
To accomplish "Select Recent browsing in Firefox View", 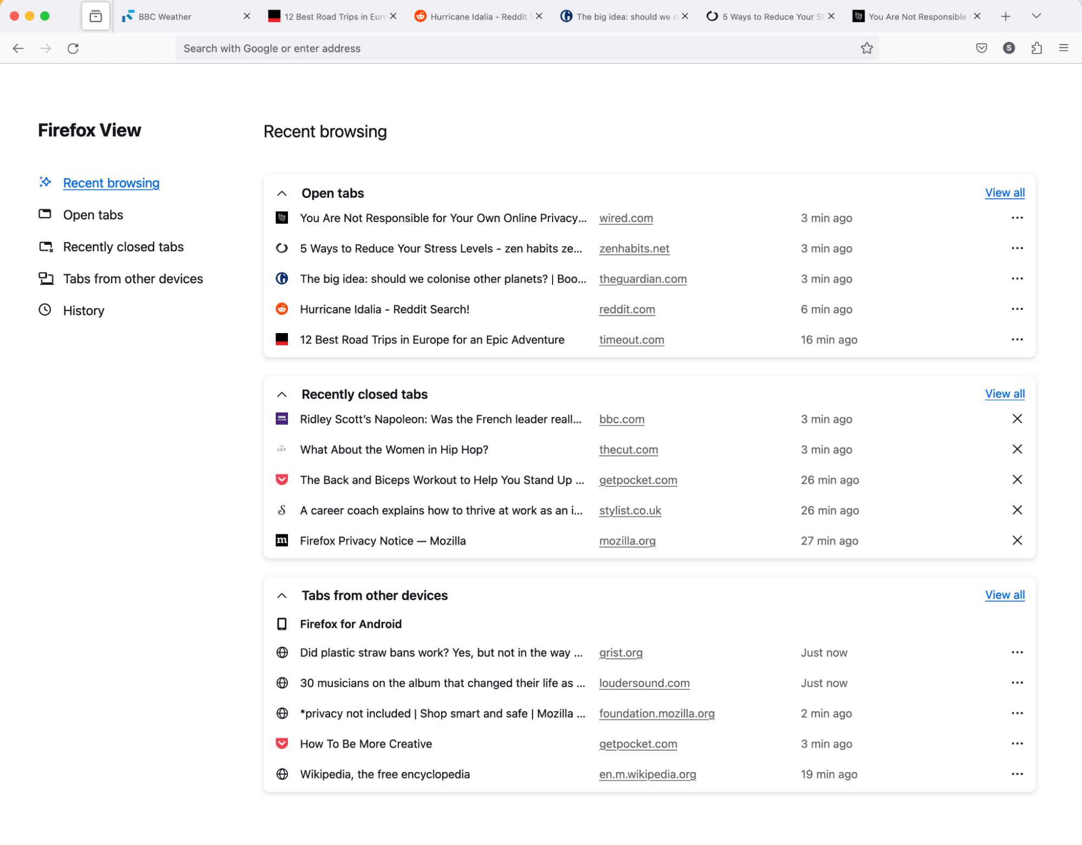I will tap(112, 183).
